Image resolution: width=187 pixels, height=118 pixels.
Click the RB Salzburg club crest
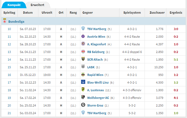[83, 51]
